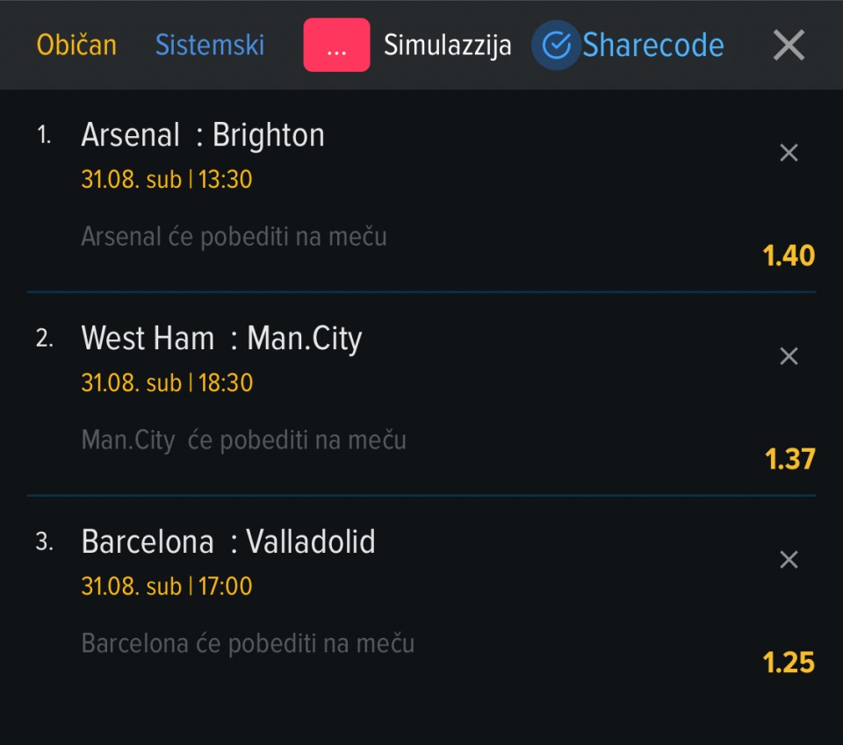This screenshot has height=745, width=843.
Task: Toggle the Sharecode checkmark icon
Action: pyautogui.click(x=556, y=45)
